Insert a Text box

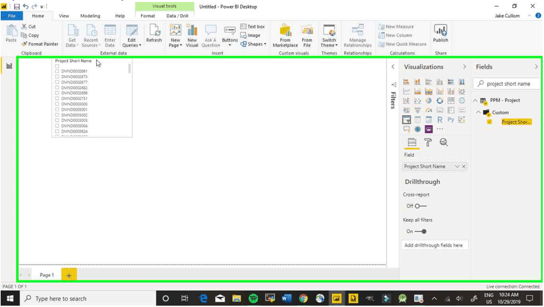click(253, 27)
